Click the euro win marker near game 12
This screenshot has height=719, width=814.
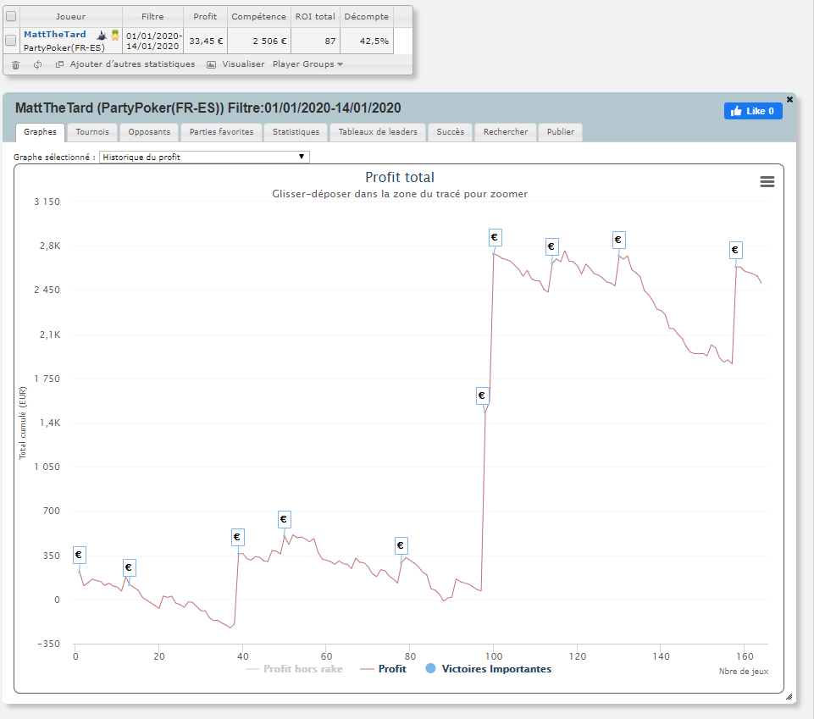click(130, 567)
